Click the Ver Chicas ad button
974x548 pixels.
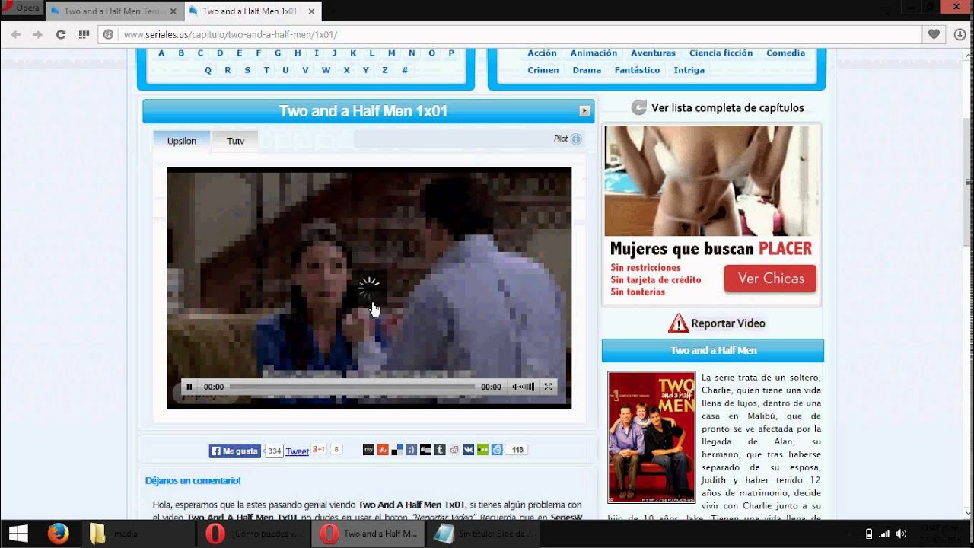pos(770,279)
